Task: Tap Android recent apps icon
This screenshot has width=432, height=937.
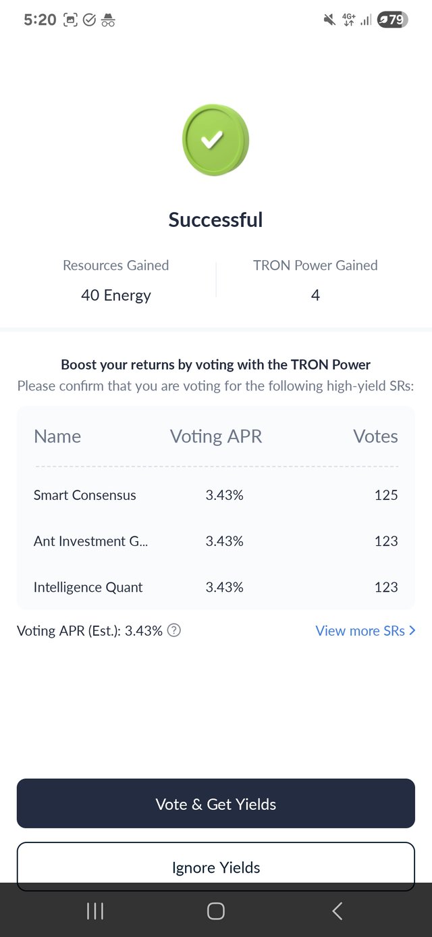Action: point(95,911)
